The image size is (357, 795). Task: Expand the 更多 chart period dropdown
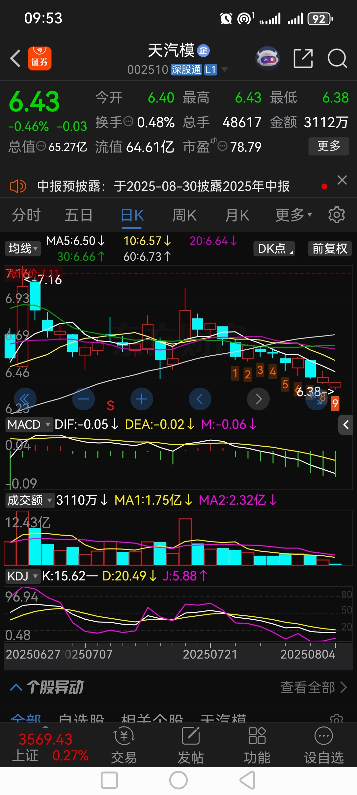tap(293, 215)
